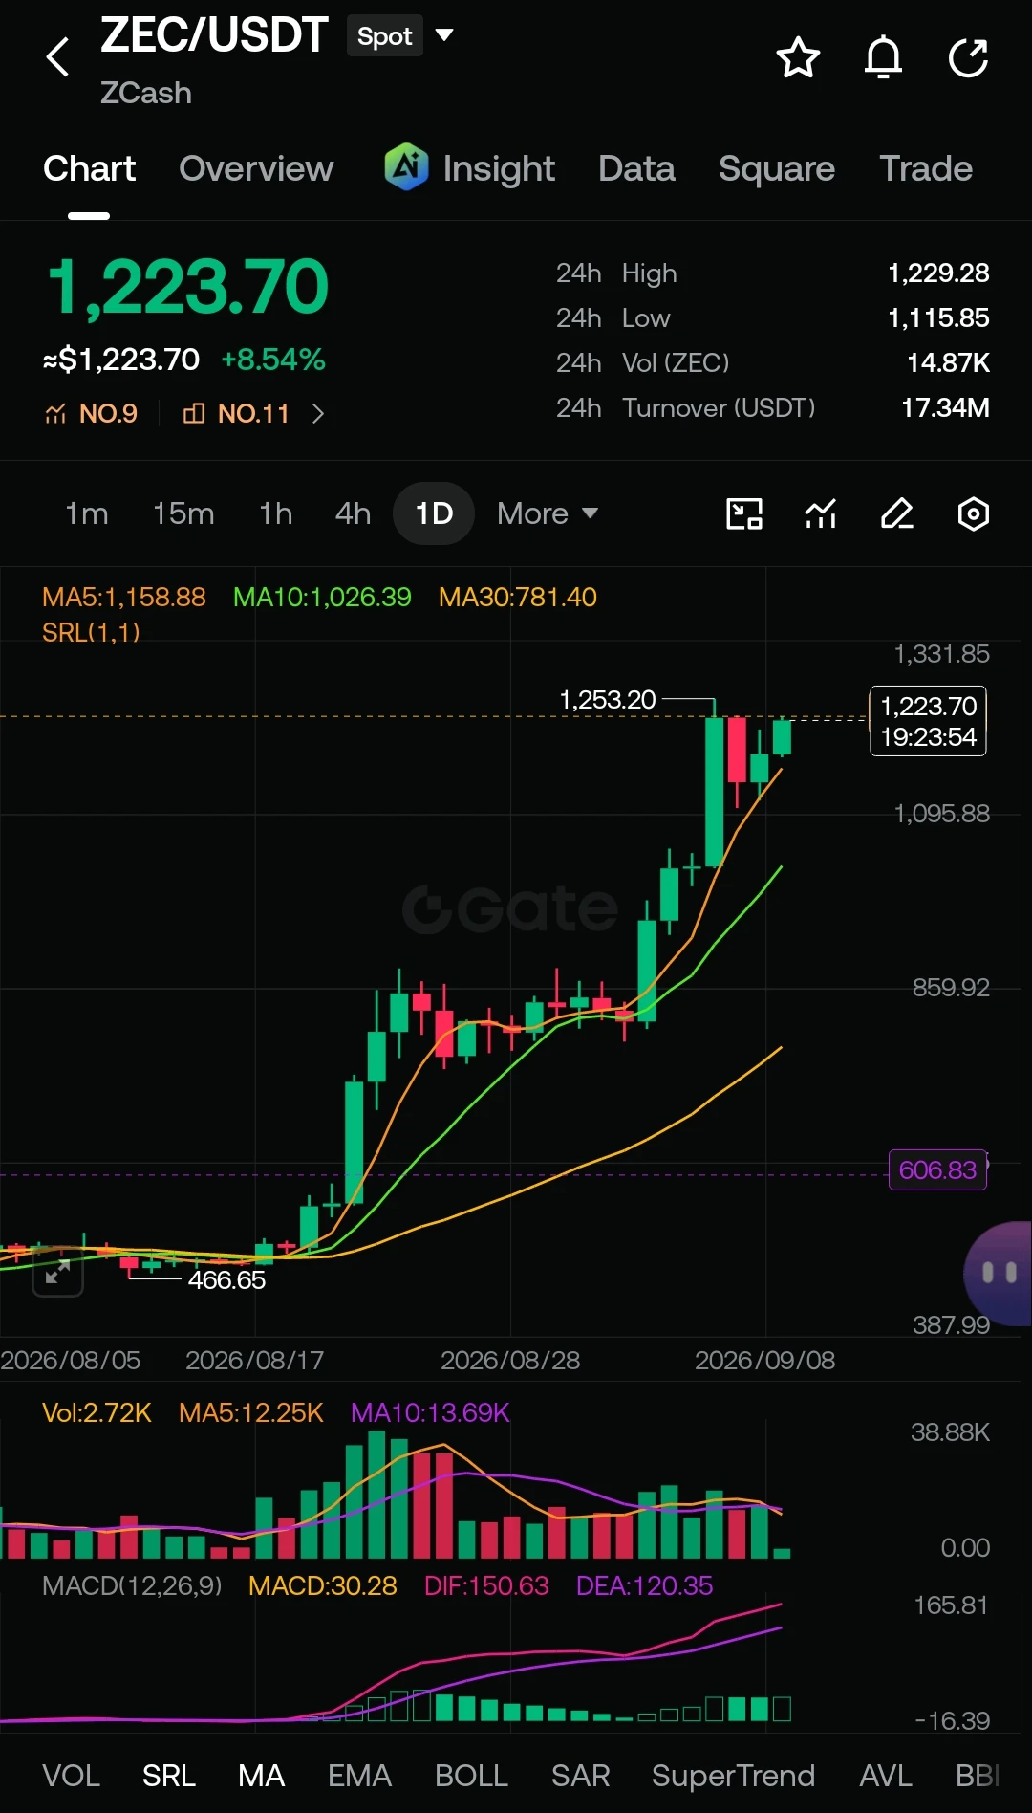The image size is (1032, 1813).
Task: Select 1h timeframe
Action: (275, 513)
